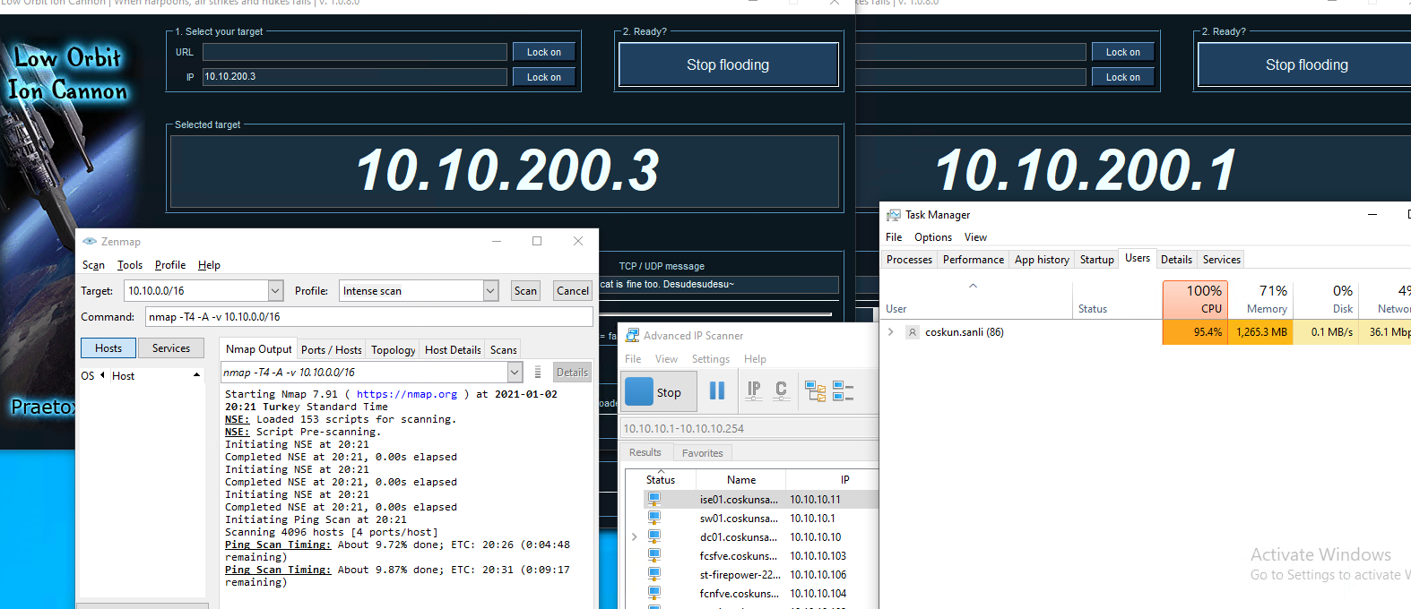Sort Advanced IP Scanner results by Name column
This screenshot has width=1411, height=609.
[741, 480]
